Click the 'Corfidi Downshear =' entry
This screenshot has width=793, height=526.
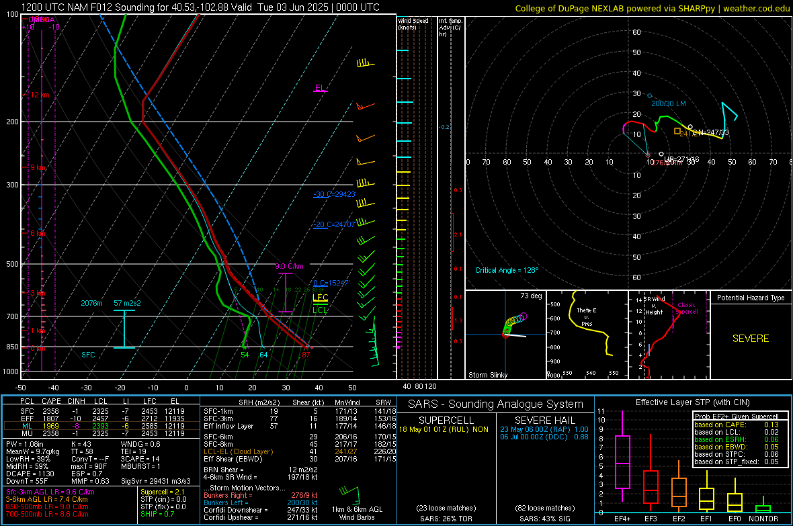[261, 510]
